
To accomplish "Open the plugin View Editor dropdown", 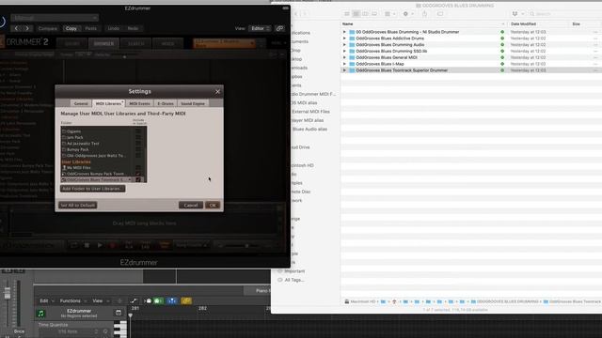I will coord(261,28).
